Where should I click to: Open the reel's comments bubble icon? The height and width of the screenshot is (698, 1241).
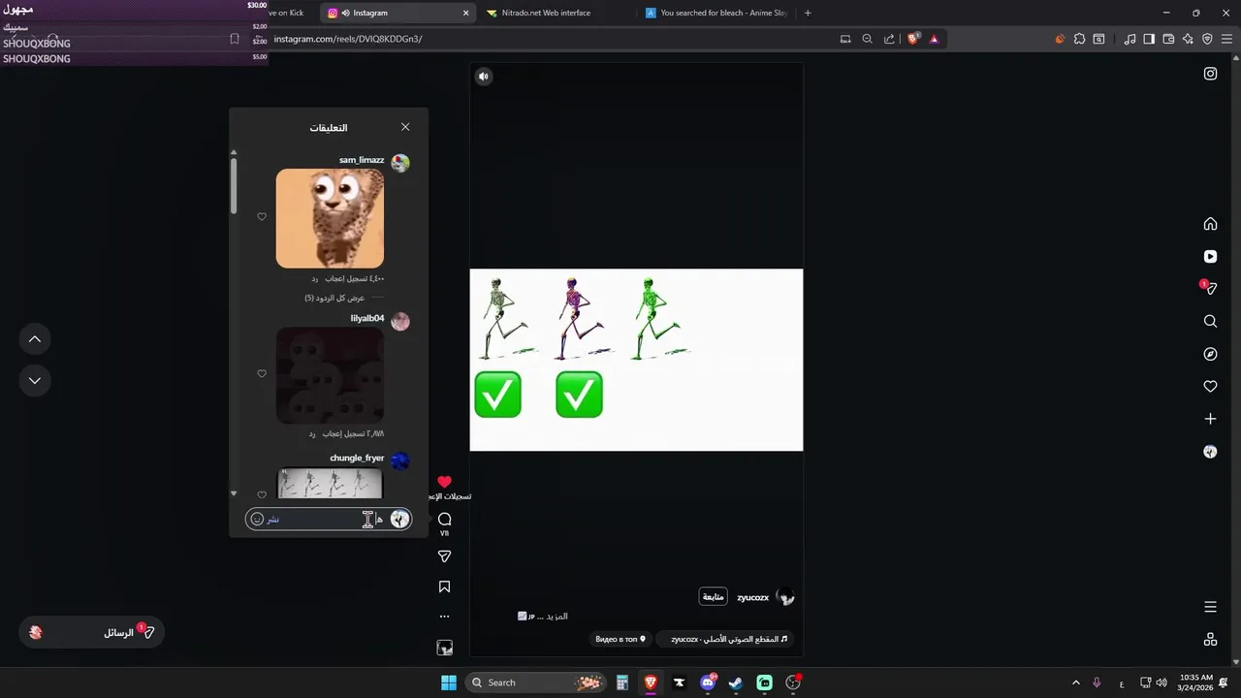tap(444, 519)
